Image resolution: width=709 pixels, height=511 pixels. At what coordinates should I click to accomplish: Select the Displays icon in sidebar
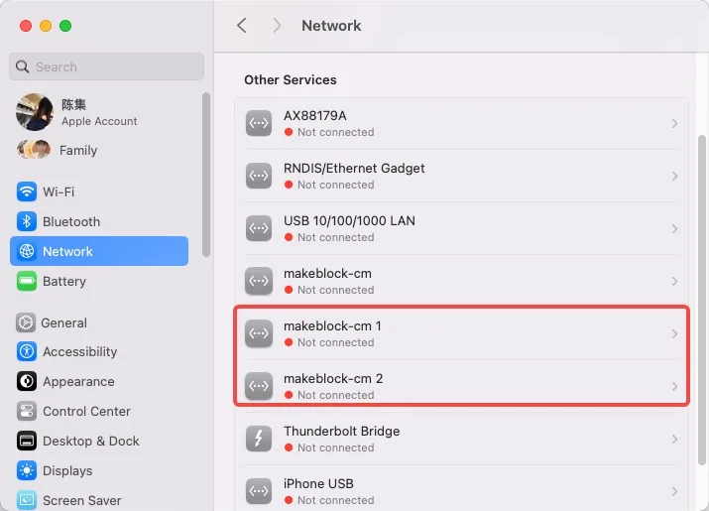(x=27, y=470)
